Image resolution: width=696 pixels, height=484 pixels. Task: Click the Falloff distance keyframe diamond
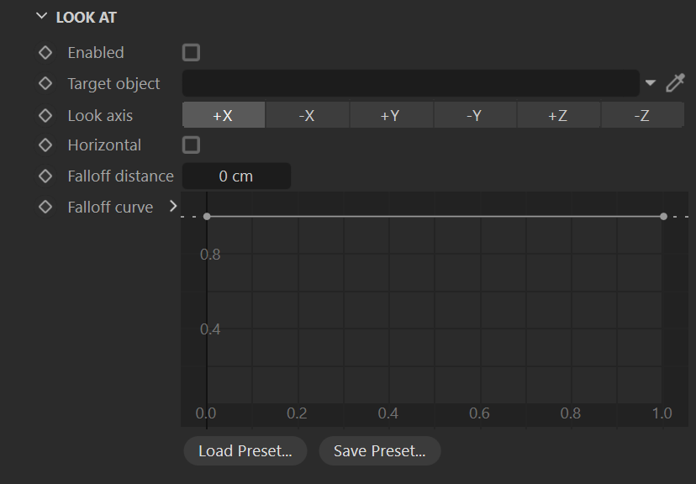(45, 176)
